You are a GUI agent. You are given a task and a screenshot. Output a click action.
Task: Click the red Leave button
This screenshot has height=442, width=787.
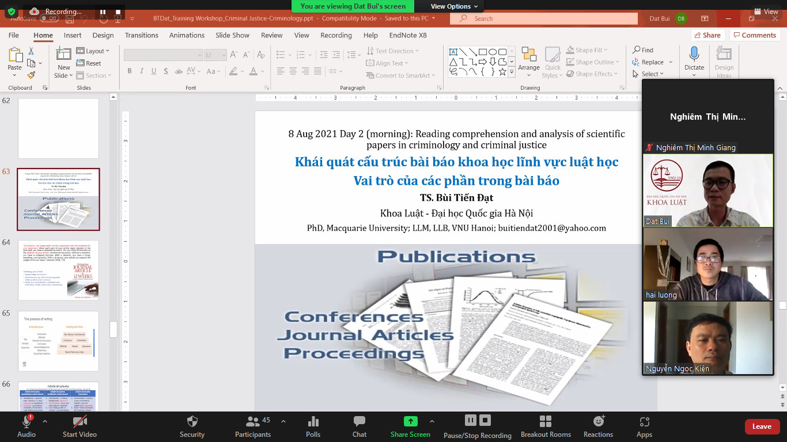click(762, 426)
